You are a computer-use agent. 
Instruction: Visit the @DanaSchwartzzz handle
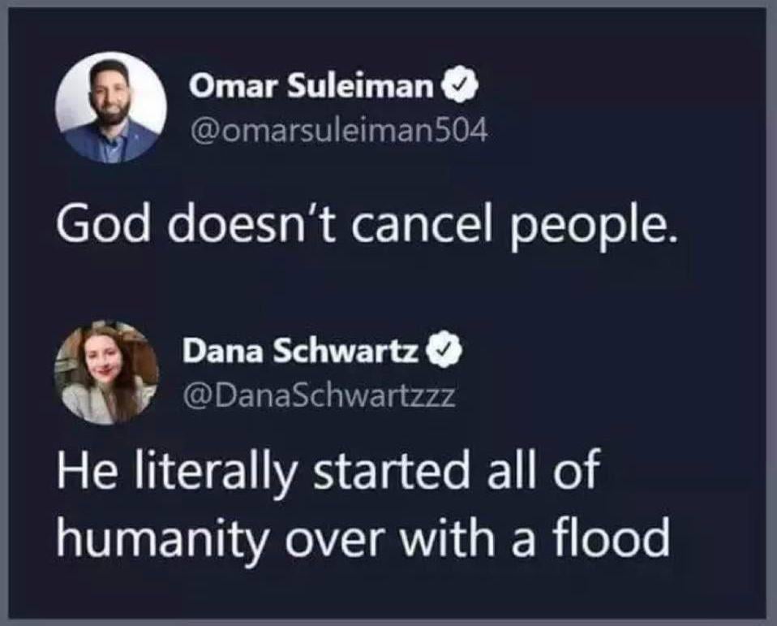click(x=319, y=395)
